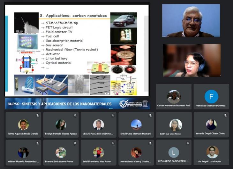233x169 pixels.
Task: Click muted mic icon on Hermelinda Valery tile
Action: pyautogui.click(x=151, y=143)
